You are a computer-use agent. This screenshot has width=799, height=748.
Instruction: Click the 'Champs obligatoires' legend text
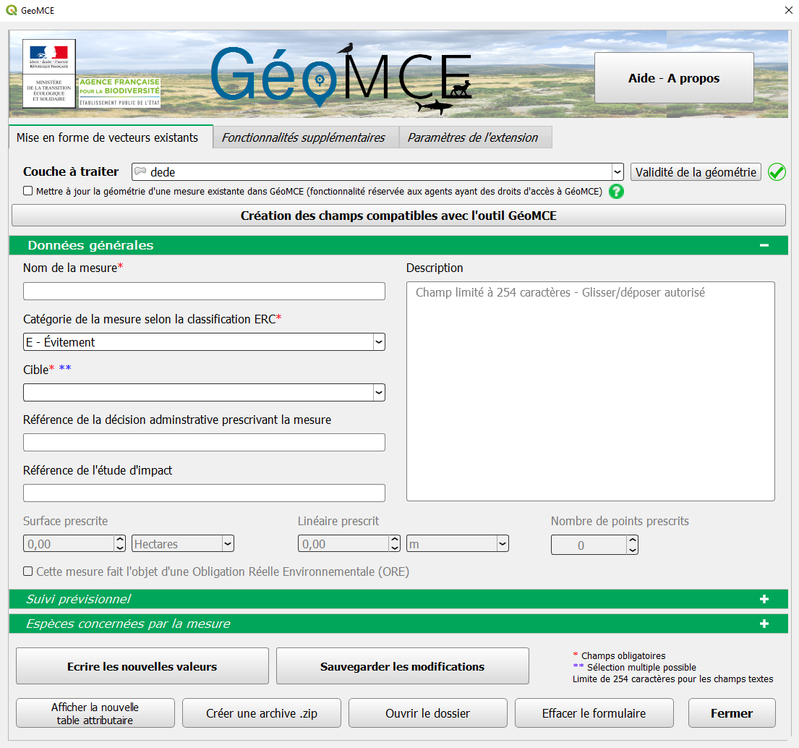[623, 655]
